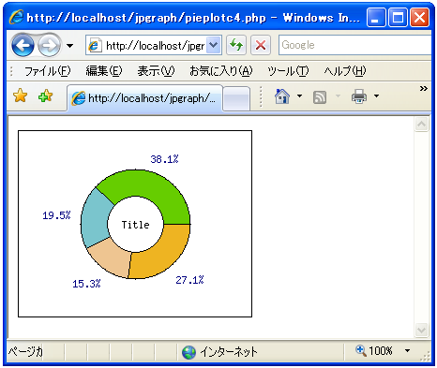
Task: Select the http://localhost/jpgraph/ tab
Action: 144,98
